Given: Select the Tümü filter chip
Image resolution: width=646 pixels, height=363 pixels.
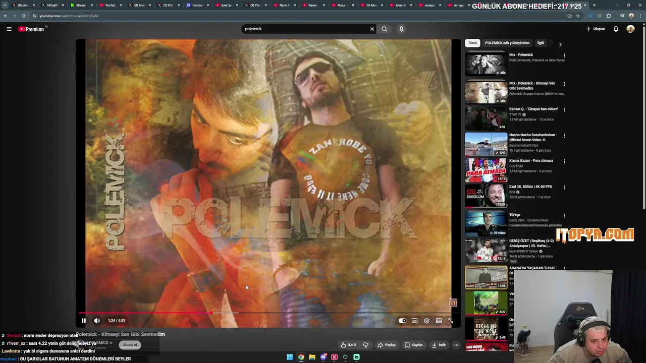Looking at the screenshot, I should (x=472, y=43).
